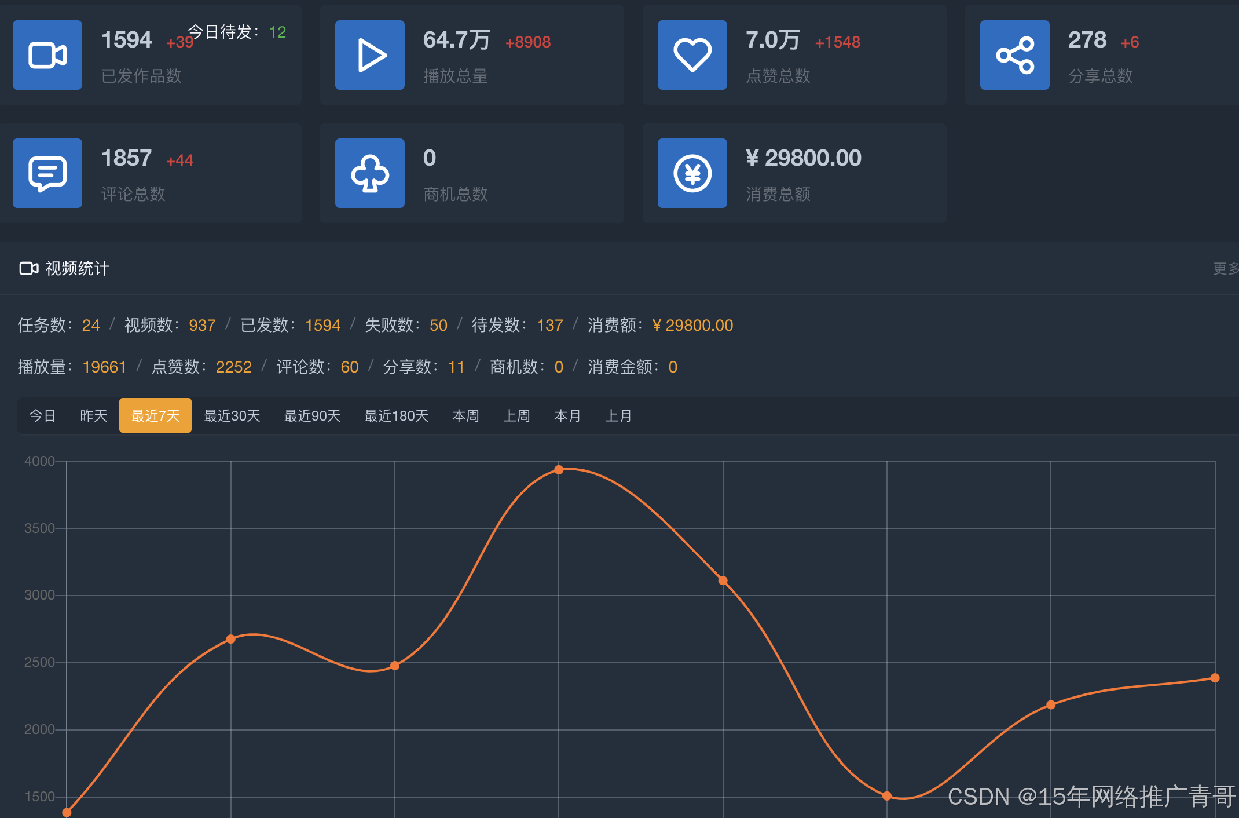Click the comment bubble icon for total comments

(47, 173)
